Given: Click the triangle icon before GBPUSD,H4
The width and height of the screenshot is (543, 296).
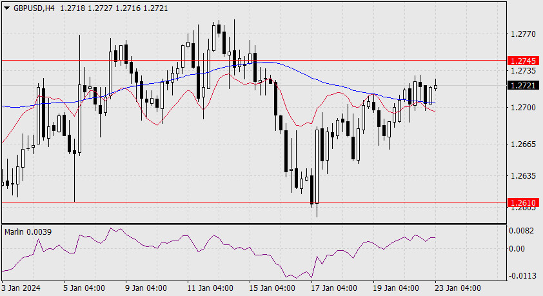Looking at the screenshot, I should point(7,8).
